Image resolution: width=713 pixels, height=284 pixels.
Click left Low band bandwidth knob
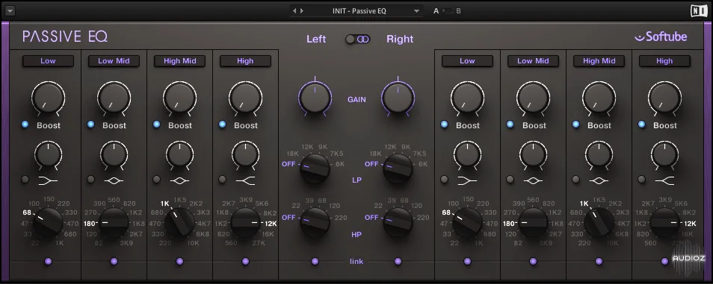click(48, 155)
